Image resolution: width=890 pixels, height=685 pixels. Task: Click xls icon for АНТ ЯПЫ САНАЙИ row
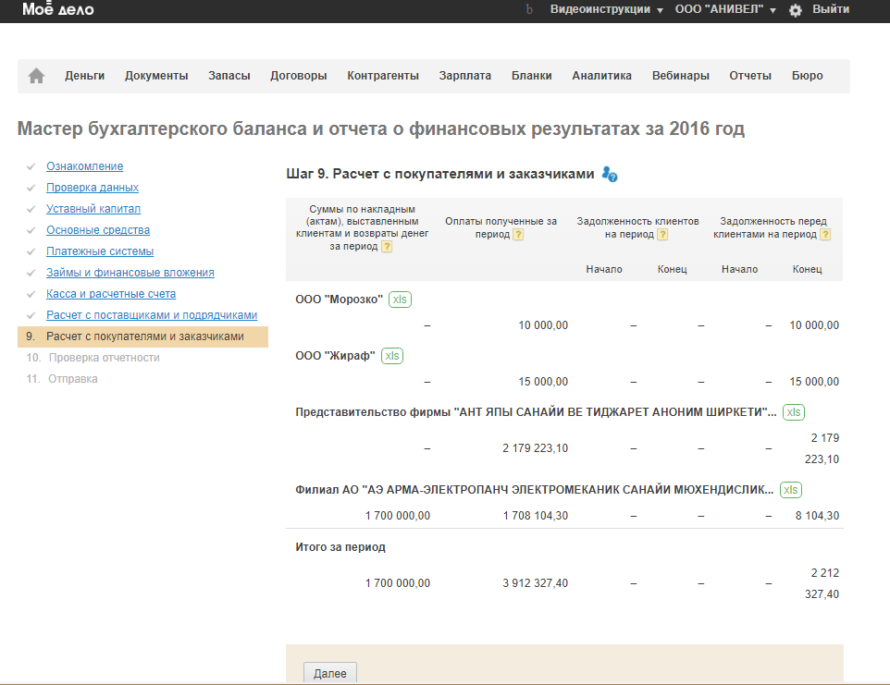[x=794, y=412]
